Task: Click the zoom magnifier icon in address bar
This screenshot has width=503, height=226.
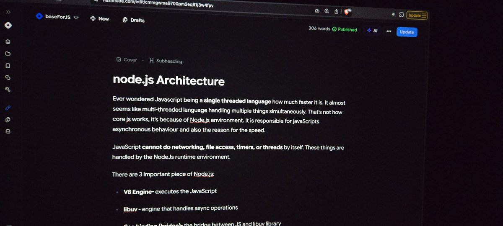Action: coord(327,11)
